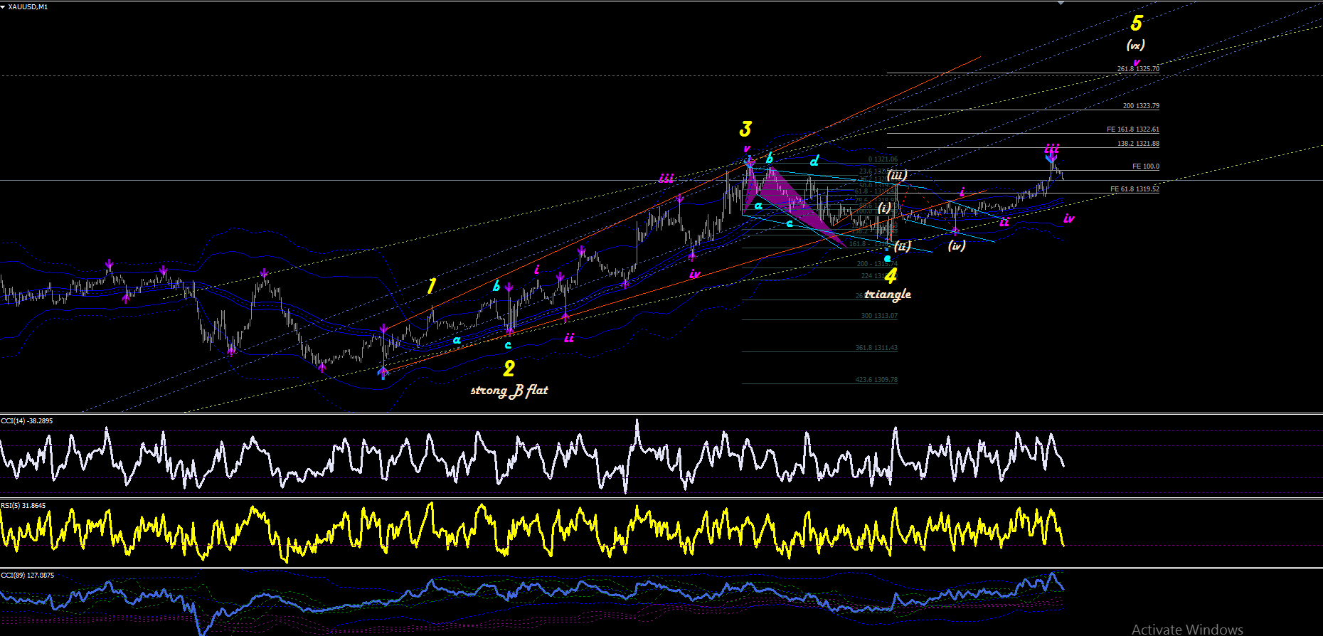
Task: Click the XAUUSD,M1 chart title
Action: (28, 6)
